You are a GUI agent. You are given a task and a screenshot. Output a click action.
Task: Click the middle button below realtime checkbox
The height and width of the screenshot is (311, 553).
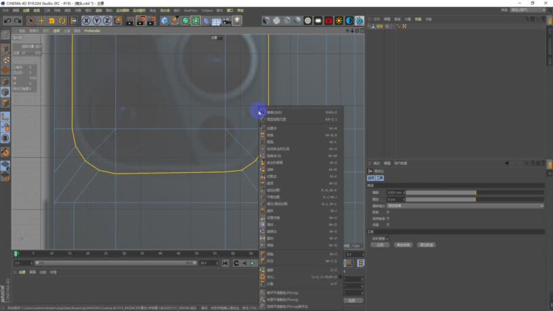(x=403, y=245)
